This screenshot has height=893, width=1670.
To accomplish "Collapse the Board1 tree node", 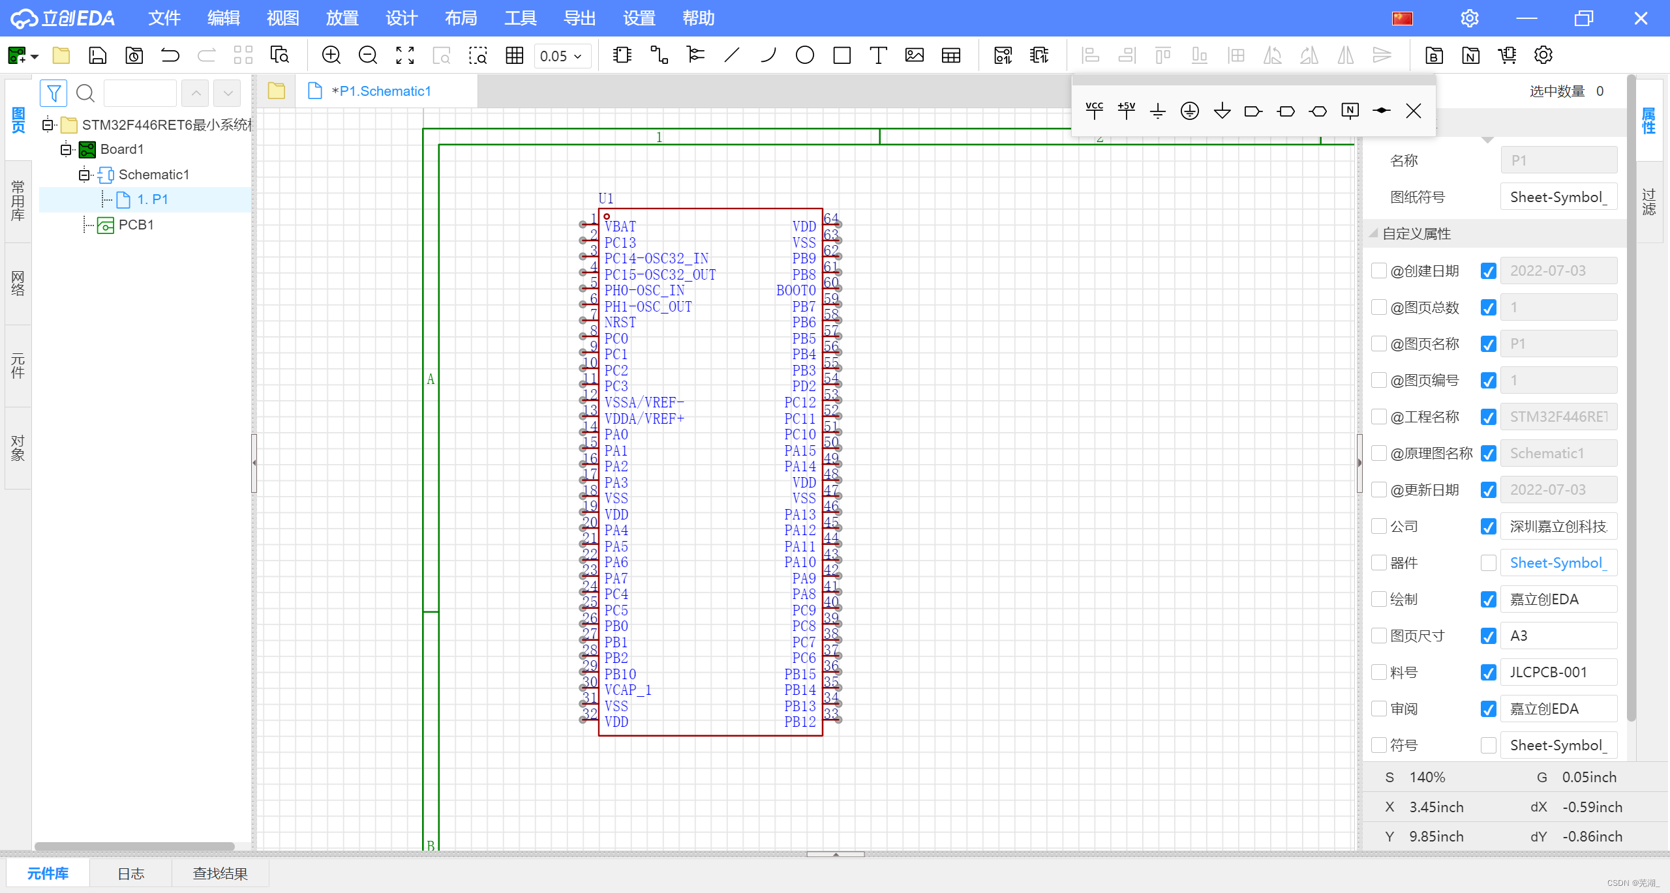I will [x=66, y=149].
